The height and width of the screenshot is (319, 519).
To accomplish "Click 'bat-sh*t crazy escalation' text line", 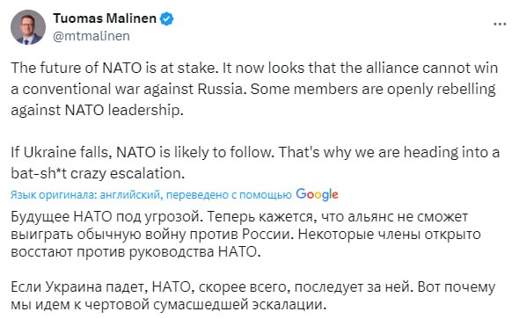I will (98, 173).
